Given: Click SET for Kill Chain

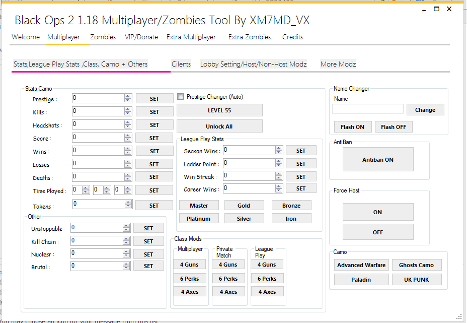Looking at the screenshot, I should coord(148,241).
